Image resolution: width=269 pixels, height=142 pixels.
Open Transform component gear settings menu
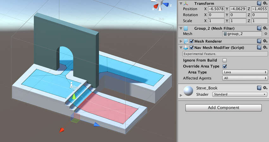coord(265,3)
